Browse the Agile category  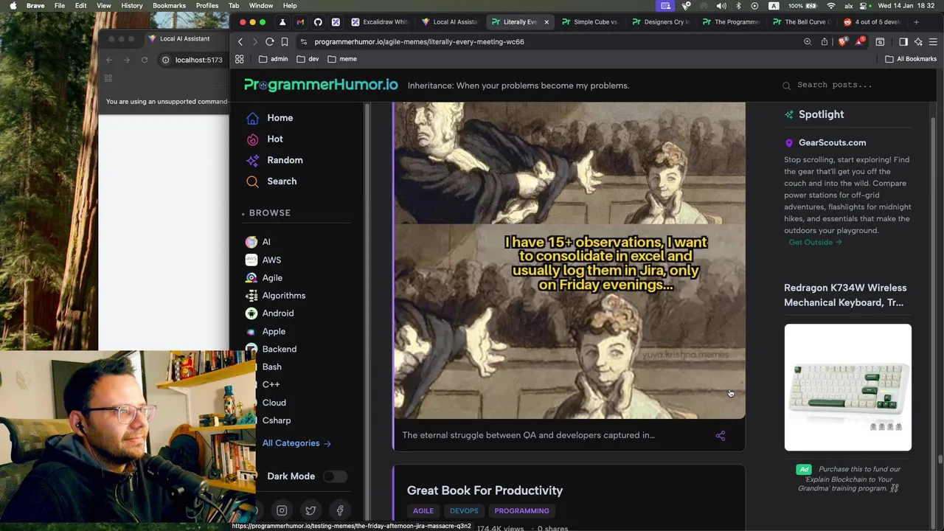tap(264, 277)
